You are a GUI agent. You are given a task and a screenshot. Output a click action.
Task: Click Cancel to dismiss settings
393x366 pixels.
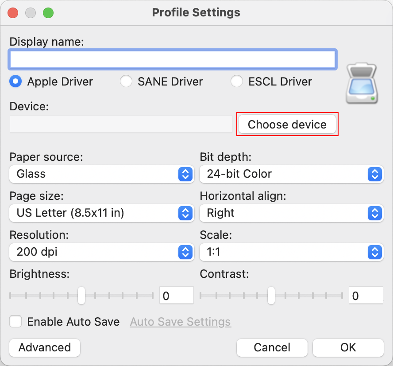[x=272, y=348]
